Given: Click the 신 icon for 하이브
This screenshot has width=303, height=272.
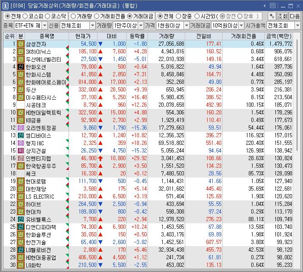Looking at the screenshot, I should click(21, 204).
